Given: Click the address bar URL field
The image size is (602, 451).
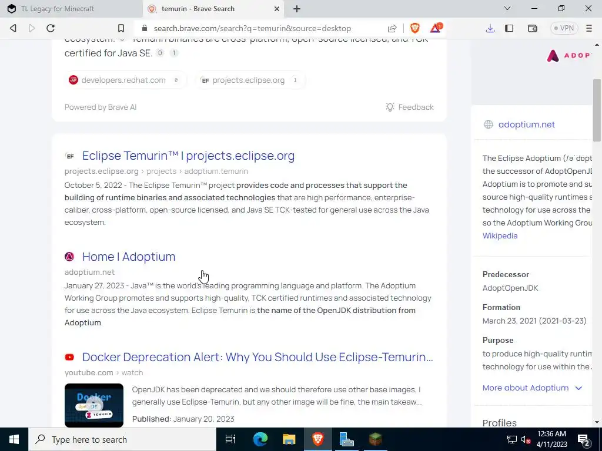Looking at the screenshot, I should pyautogui.click(x=252, y=28).
